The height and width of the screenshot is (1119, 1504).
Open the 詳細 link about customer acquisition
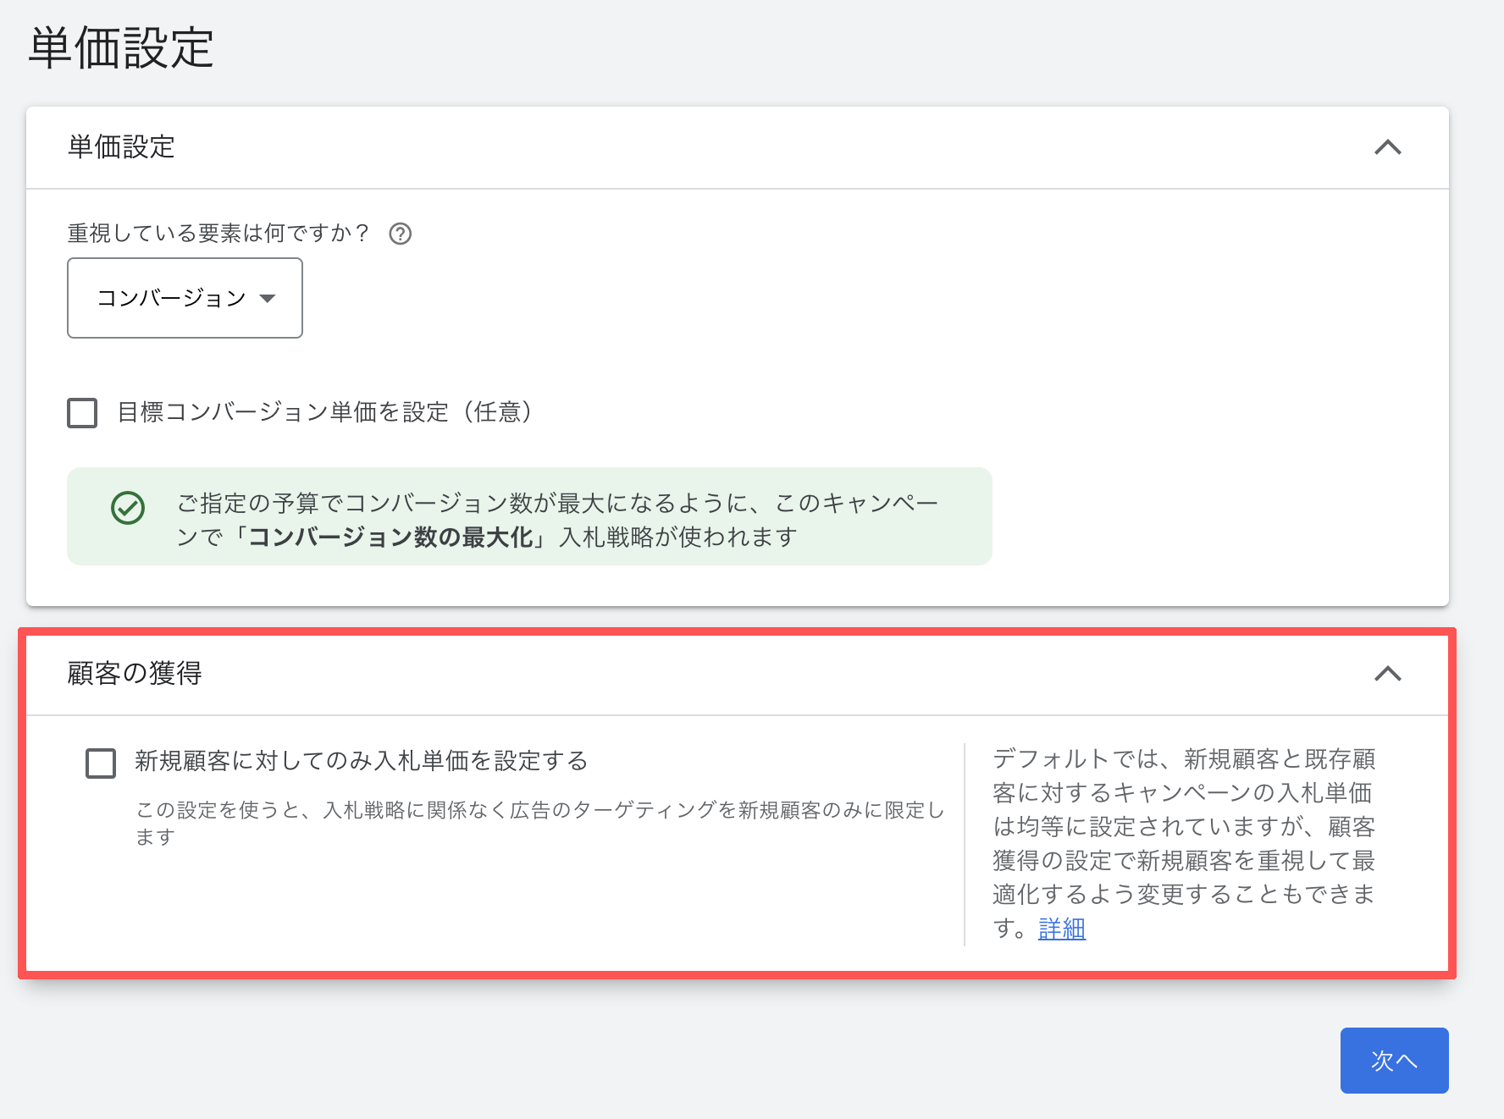1061,929
